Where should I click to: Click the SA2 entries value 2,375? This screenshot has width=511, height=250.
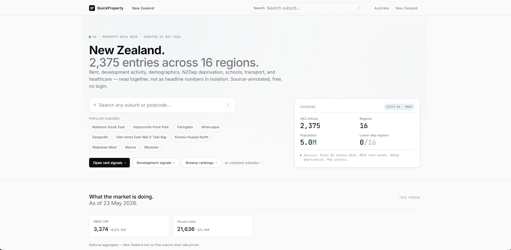(x=310, y=126)
